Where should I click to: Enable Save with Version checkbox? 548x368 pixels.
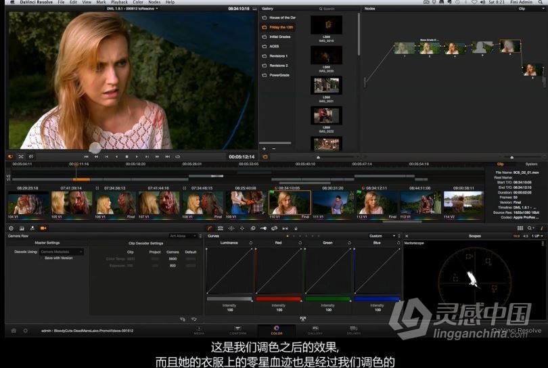[x=41, y=258]
